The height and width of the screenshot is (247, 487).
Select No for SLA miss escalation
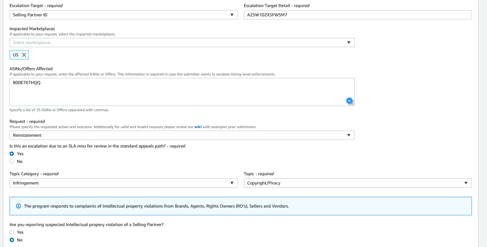pos(12,161)
